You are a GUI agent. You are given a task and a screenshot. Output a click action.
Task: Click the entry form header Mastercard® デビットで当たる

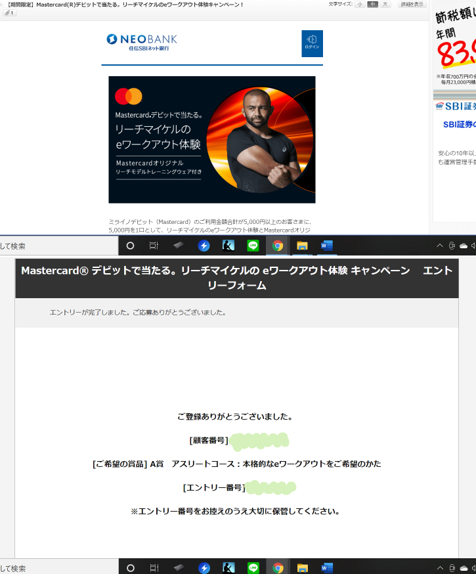pos(237,278)
